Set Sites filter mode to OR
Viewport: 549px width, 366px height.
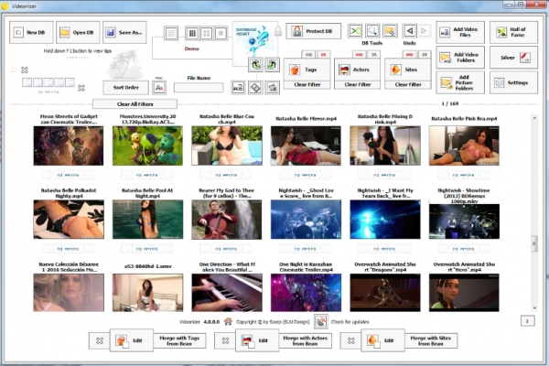coord(424,55)
